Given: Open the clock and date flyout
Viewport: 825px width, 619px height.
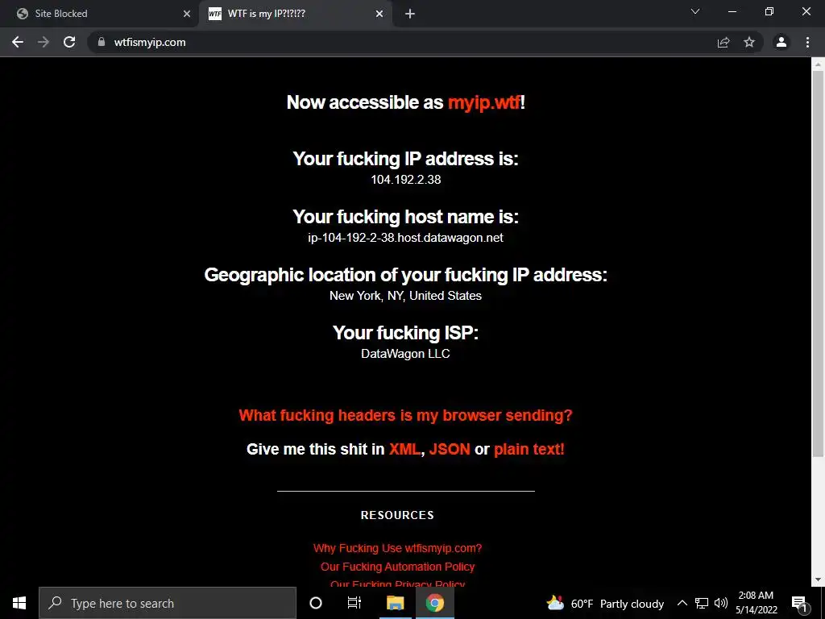Looking at the screenshot, I should pos(756,603).
